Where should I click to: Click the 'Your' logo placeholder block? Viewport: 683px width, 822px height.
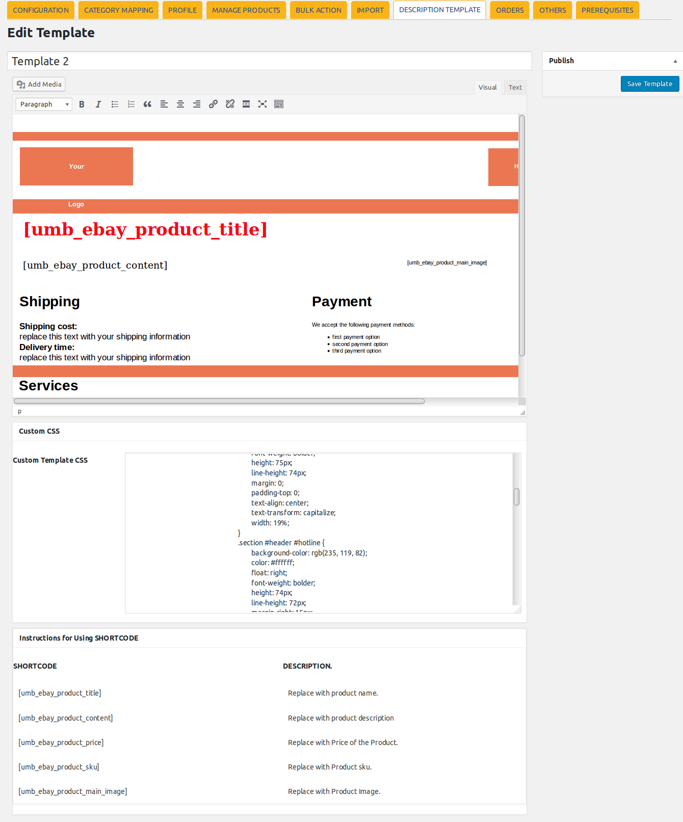point(76,166)
